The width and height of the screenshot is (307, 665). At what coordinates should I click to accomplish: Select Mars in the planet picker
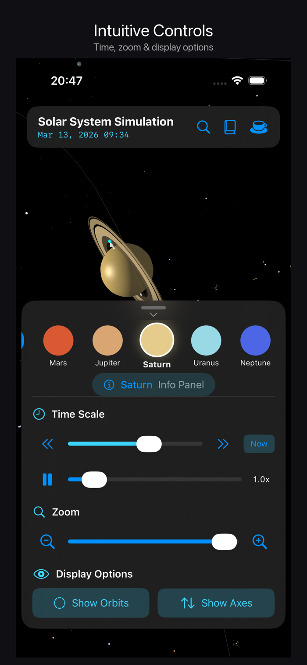click(x=58, y=341)
